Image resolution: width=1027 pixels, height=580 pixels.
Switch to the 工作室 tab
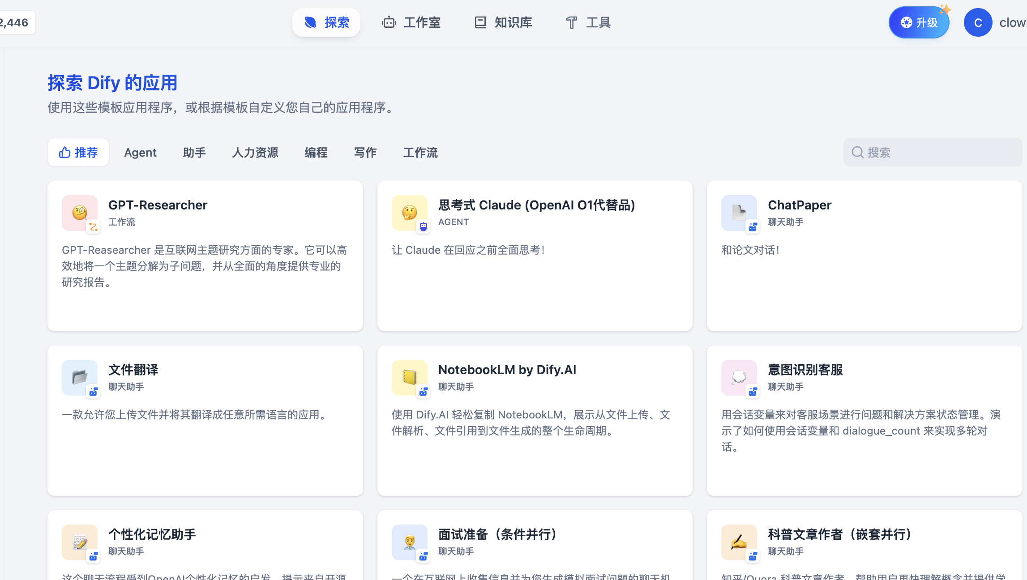point(411,22)
